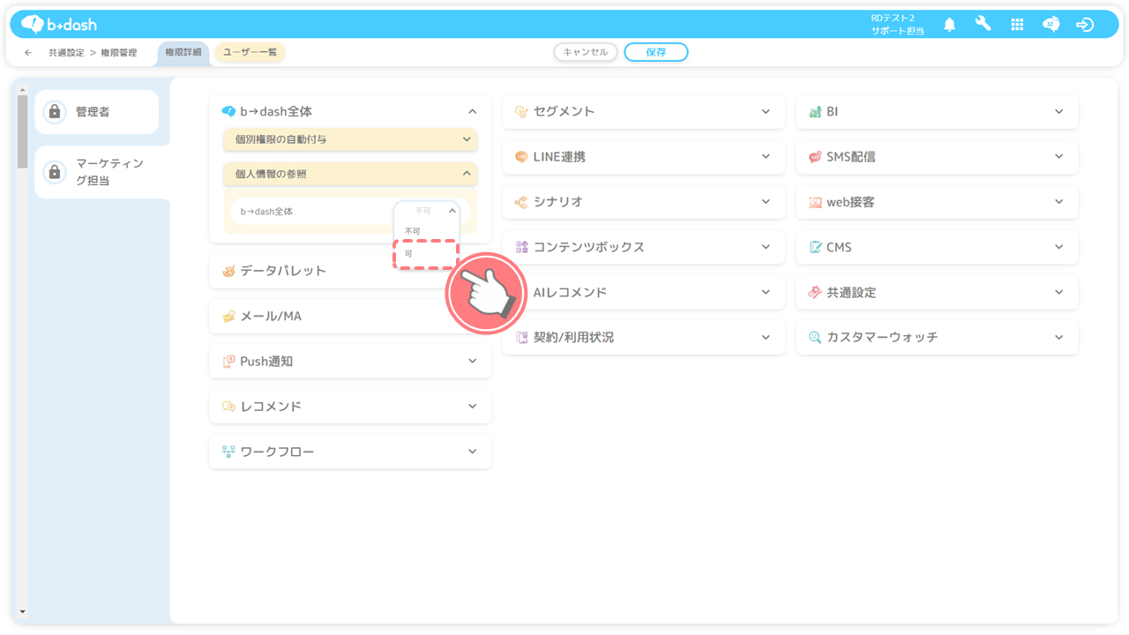Viewport: 1129px width, 635px height.
Task: Select the 不可 option in dropdown list
Action: pos(426,231)
